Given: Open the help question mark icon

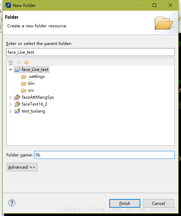Looking at the screenshot, I should [x=12, y=203].
